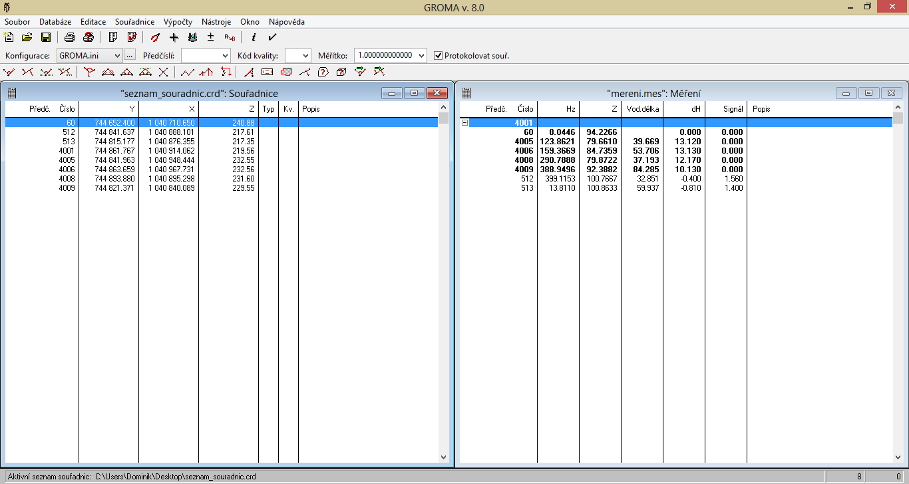Screen dimensions: 909x484
Task: Click the red arrows transformation icon
Action: (x=225, y=72)
